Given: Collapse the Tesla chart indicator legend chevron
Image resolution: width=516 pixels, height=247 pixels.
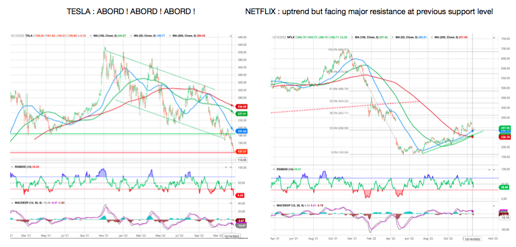Looking at the screenshot, I should pyautogui.click(x=231, y=36).
